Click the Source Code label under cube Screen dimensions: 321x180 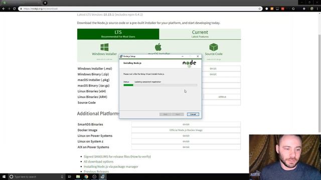point(214,54)
